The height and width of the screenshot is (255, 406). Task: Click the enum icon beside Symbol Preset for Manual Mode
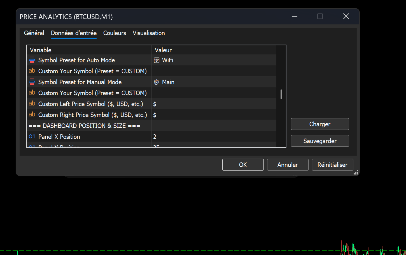pyautogui.click(x=32, y=82)
